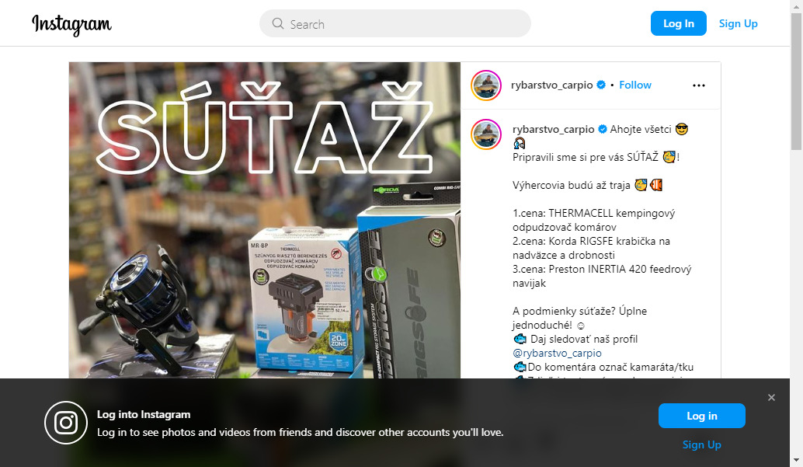Open the three-dot post options menu
The image size is (803, 467).
tap(698, 85)
